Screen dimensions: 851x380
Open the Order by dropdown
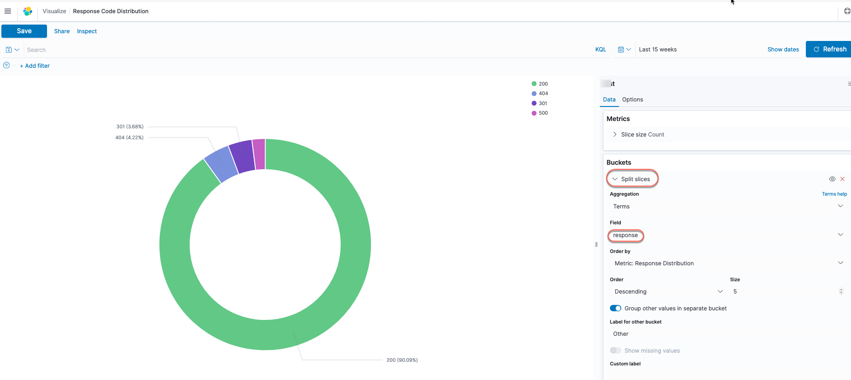(x=728, y=263)
